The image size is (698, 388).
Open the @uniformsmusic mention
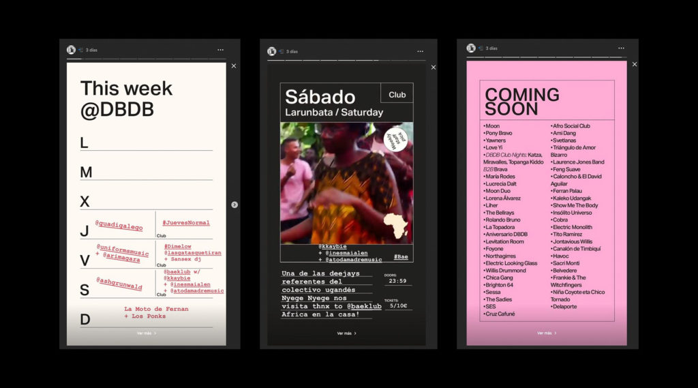pyautogui.click(x=123, y=250)
